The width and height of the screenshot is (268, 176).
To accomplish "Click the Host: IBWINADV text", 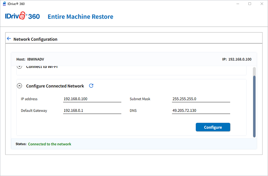I will click(x=30, y=59).
